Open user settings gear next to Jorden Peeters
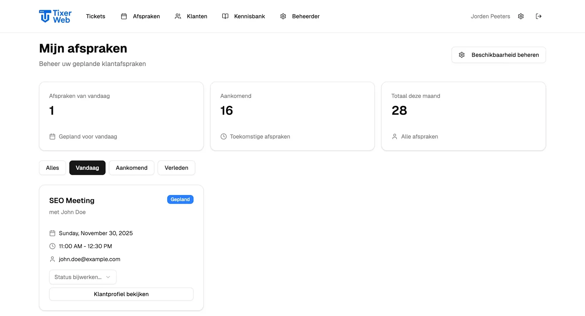 tap(521, 16)
